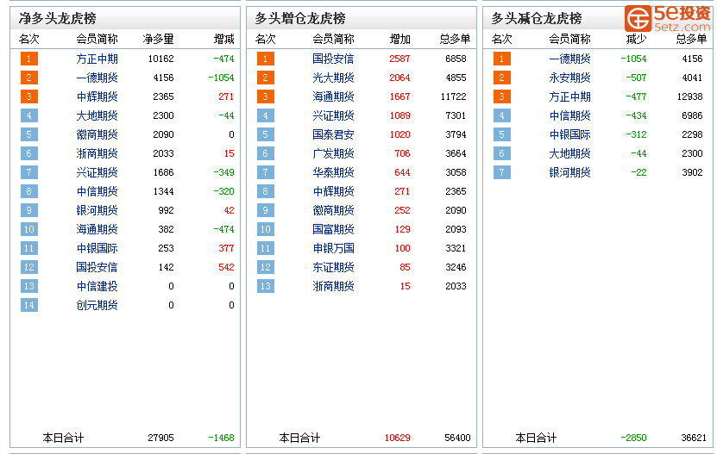Open 一德期货 in 净多头龙虎榜

(97, 78)
